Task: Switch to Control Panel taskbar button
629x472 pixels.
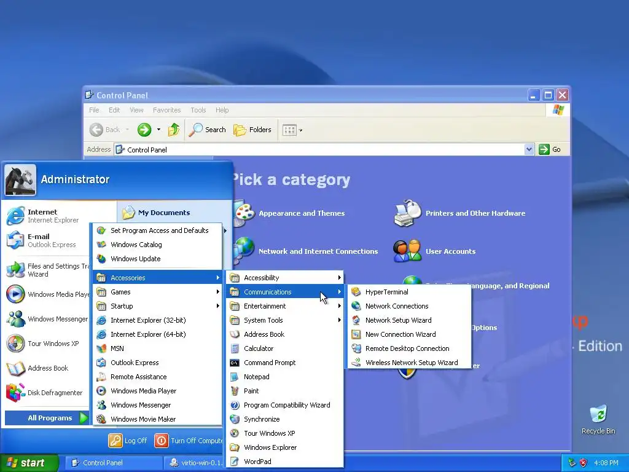Action: click(x=112, y=463)
